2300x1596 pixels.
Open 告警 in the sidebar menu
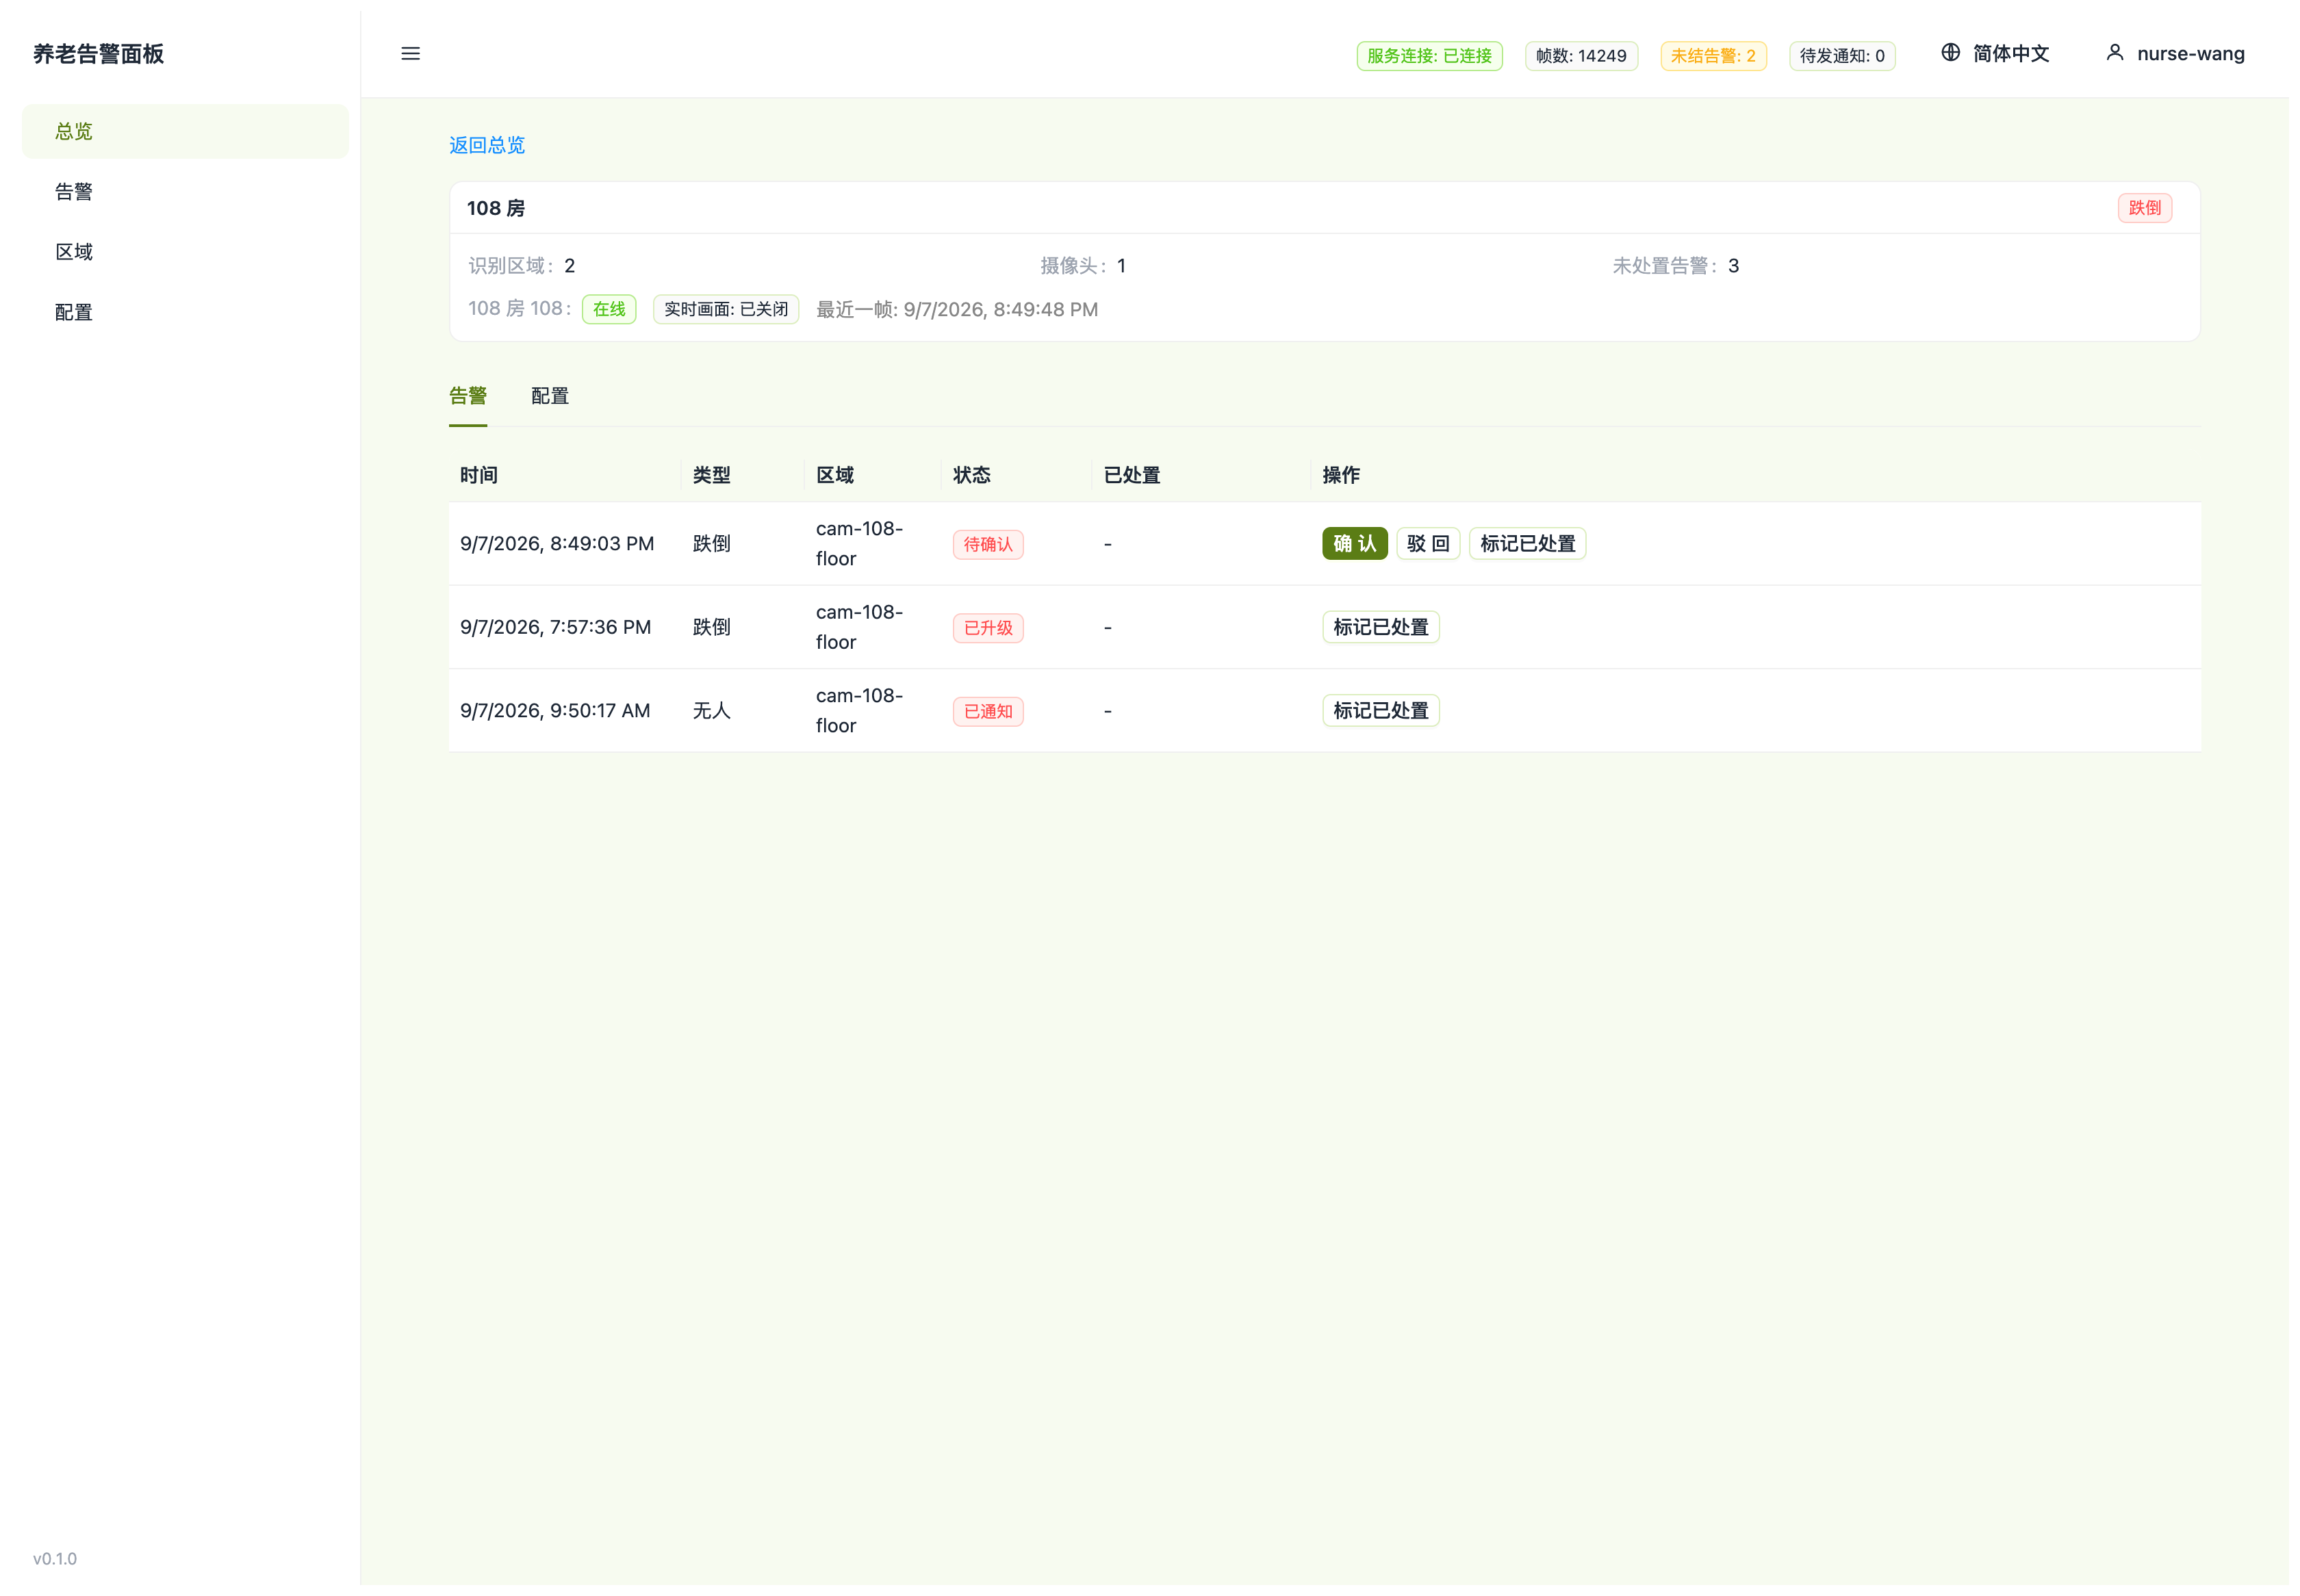point(185,192)
